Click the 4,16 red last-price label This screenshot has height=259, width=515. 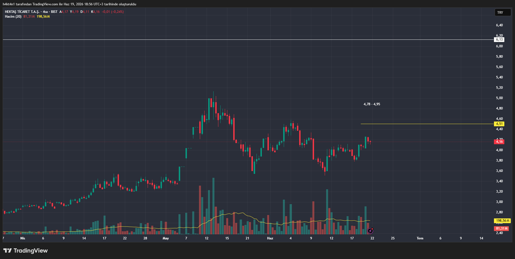(499, 141)
